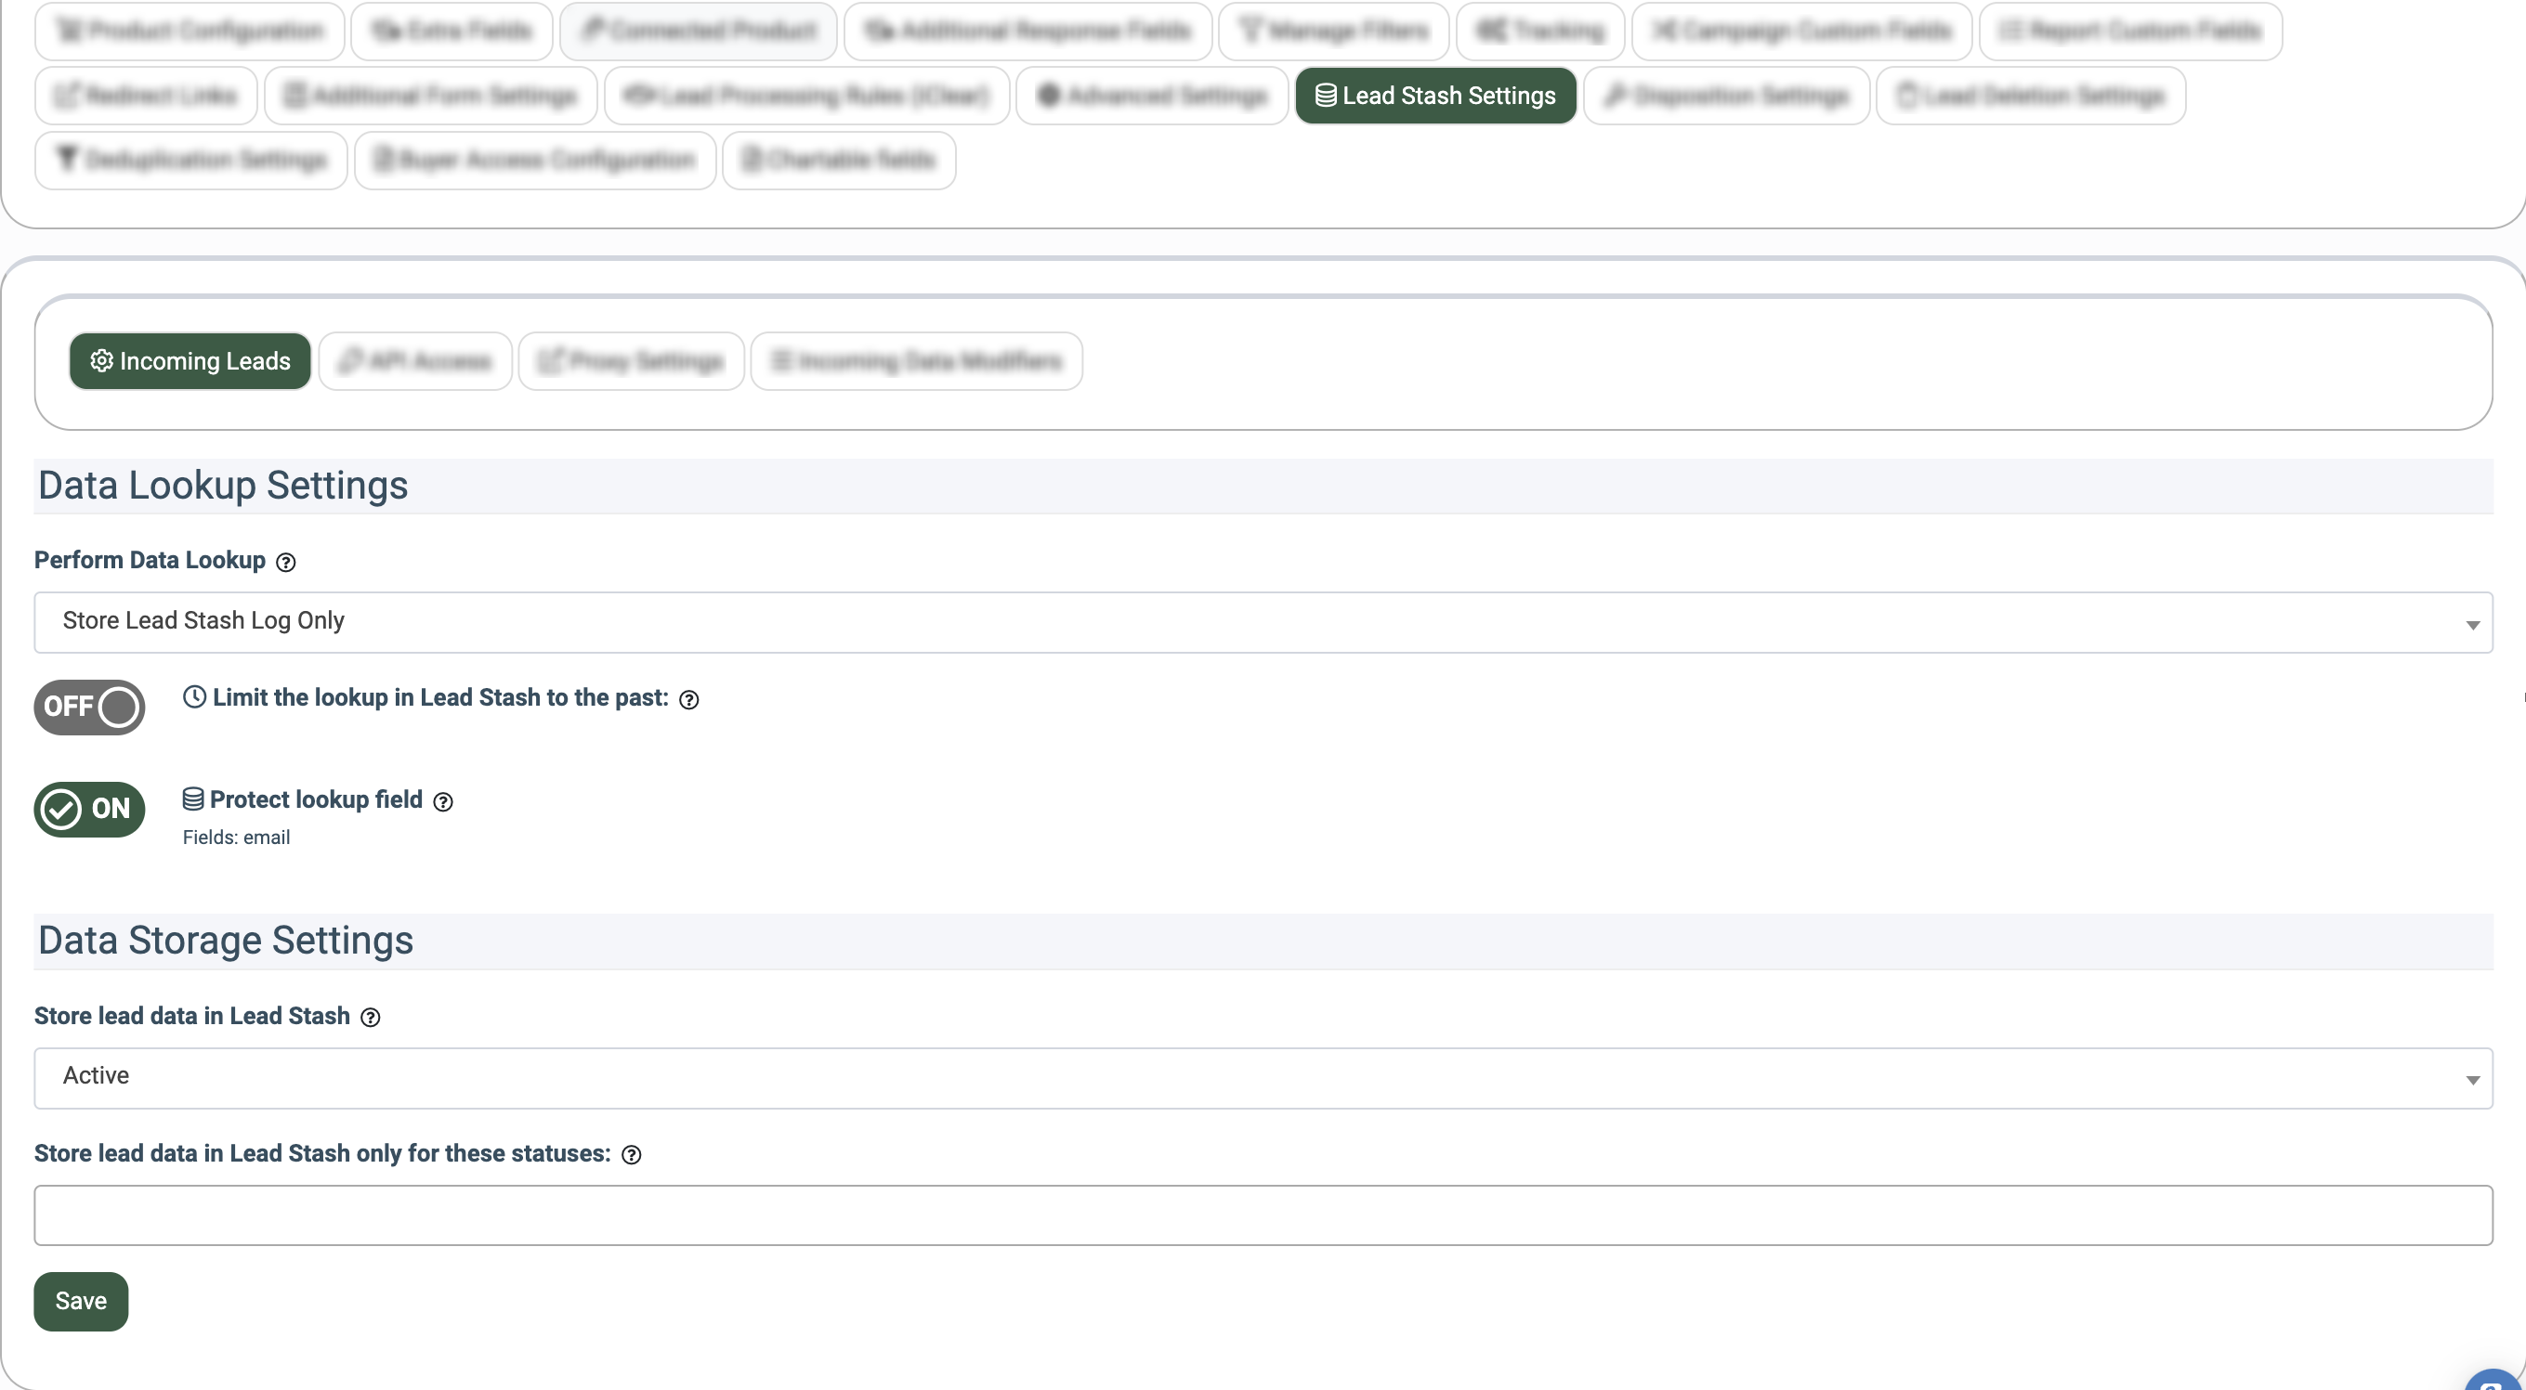Click the database icon beside Protect lookup field

(193, 799)
